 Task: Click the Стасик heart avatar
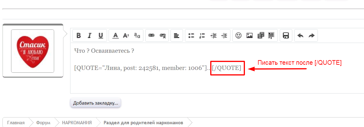pyautogui.click(x=33, y=51)
